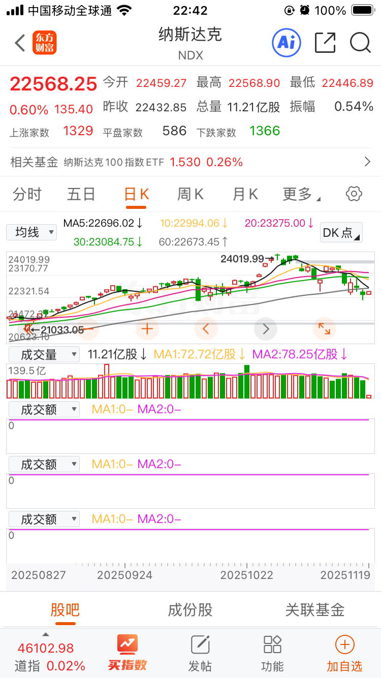Tap the 最高 22568.90 value
The width and height of the screenshot is (381, 678).
[x=253, y=83]
